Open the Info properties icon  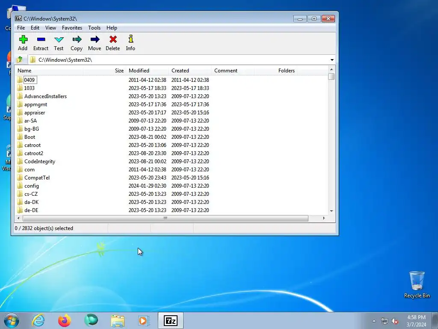pos(131,39)
